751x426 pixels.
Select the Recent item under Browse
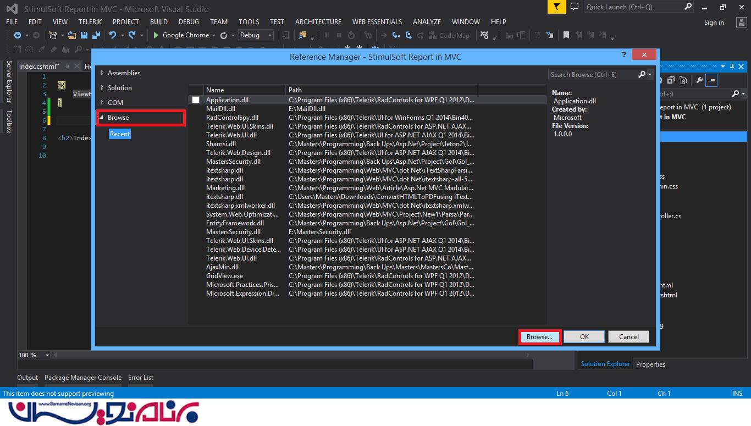[x=119, y=134]
